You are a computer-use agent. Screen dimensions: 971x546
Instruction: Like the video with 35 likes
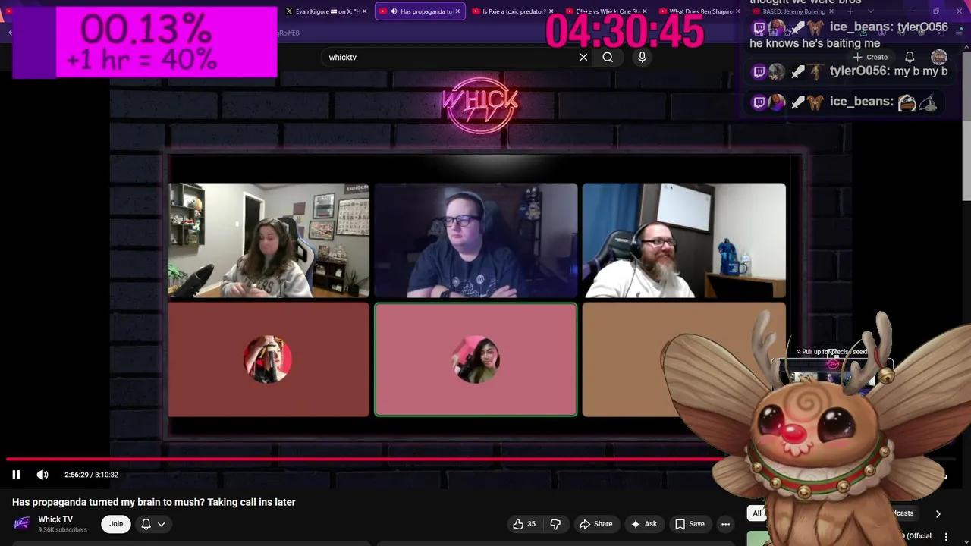pos(524,524)
